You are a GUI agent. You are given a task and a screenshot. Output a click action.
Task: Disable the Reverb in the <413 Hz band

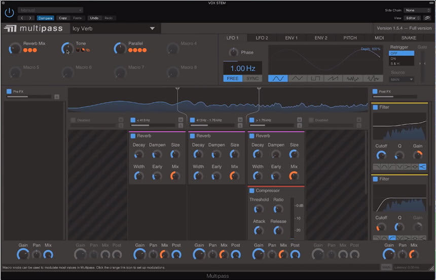pos(133,136)
